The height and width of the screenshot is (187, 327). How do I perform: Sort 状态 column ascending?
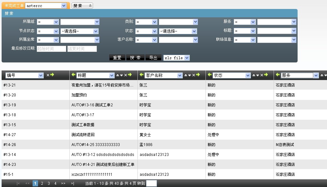(254, 75)
